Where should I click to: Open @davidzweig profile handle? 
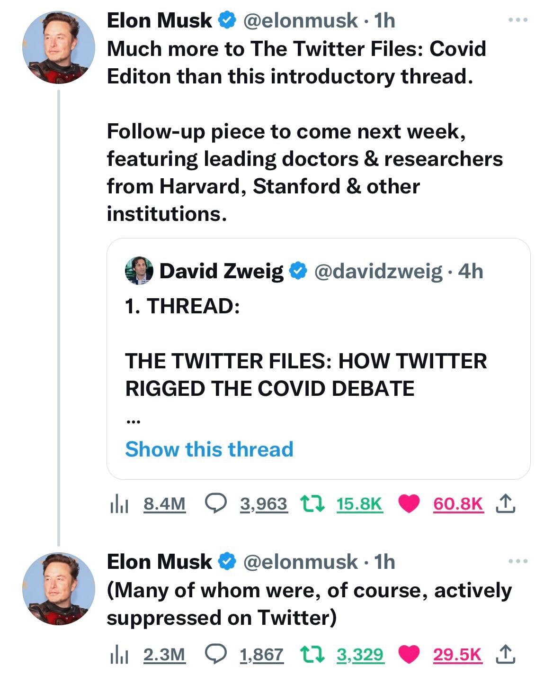tap(378, 271)
